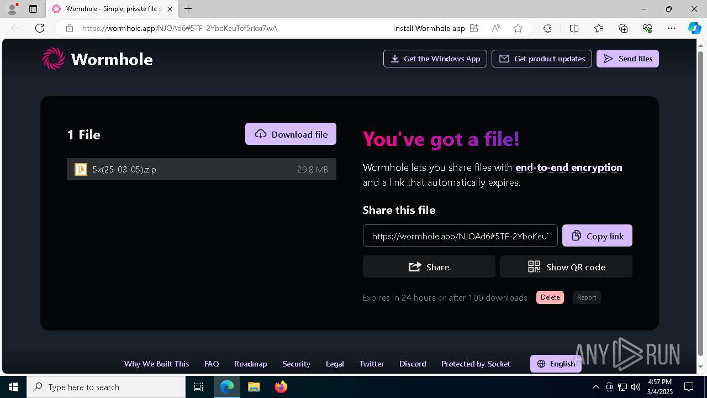Click the browser back arrow
The image size is (707, 398).
pyautogui.click(x=15, y=28)
